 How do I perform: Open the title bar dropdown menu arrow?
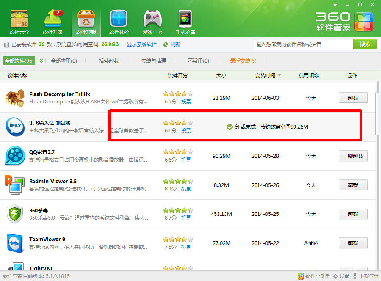click(x=335, y=4)
